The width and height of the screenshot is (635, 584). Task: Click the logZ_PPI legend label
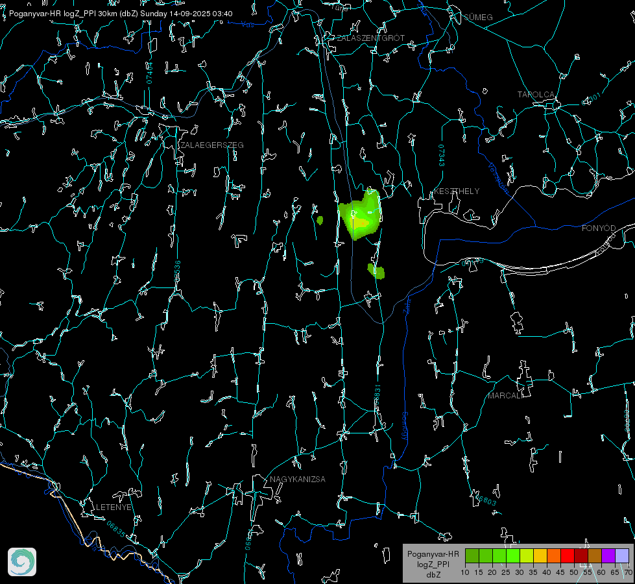coord(433,565)
